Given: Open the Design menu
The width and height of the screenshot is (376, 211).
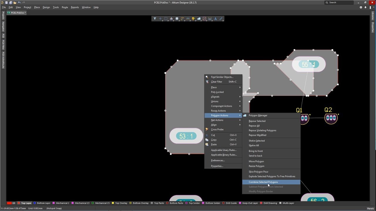Looking at the screenshot, I should click(46, 7).
